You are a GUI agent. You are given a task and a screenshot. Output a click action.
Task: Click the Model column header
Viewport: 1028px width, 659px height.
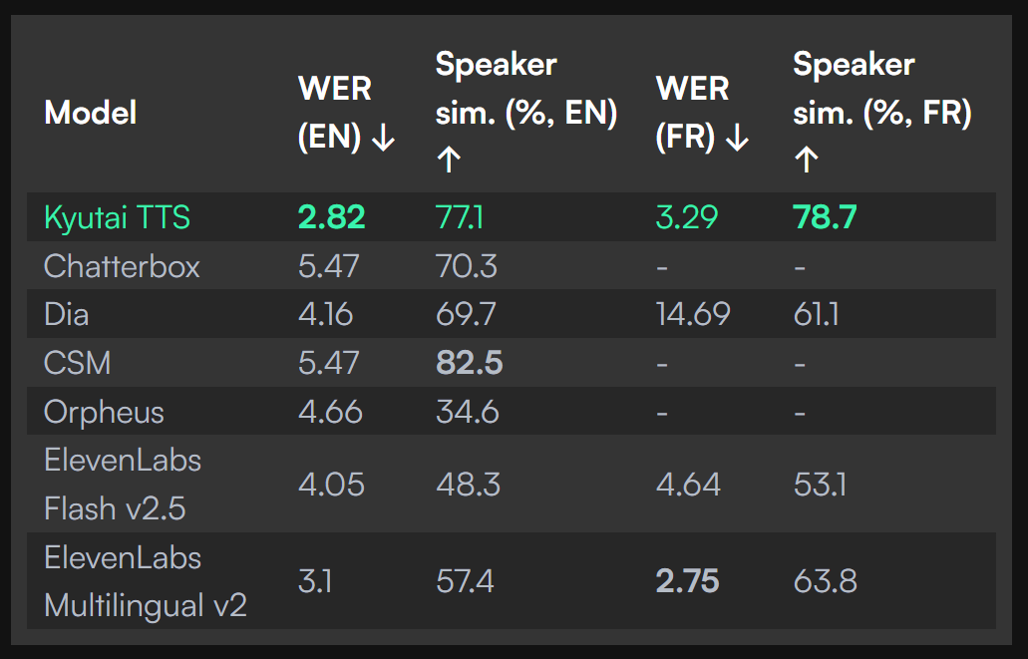pos(91,113)
